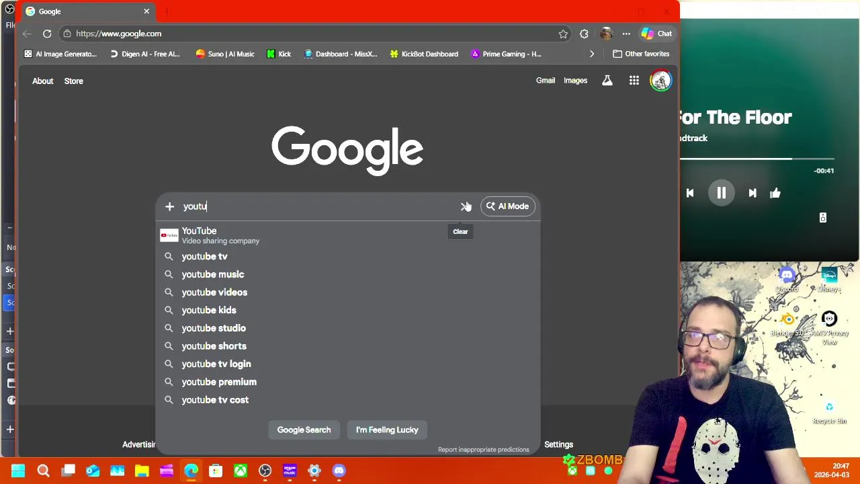Viewport: 860px width, 484px height.
Task: Seek on the music progress bar
Action: 757,159
